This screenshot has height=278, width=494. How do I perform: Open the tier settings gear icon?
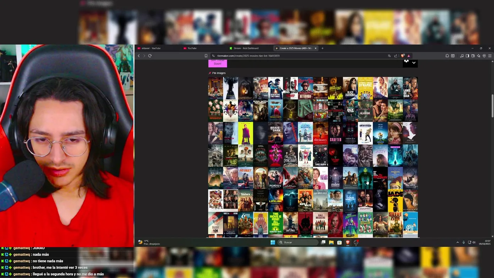click(406, 61)
